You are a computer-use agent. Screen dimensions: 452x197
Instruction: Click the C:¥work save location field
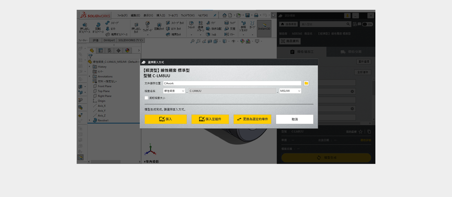pyautogui.click(x=232, y=83)
